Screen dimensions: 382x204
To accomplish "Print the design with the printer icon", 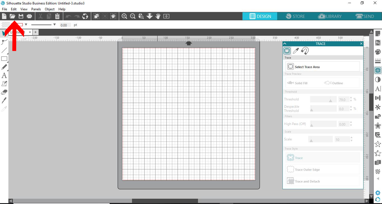I will (29, 16).
